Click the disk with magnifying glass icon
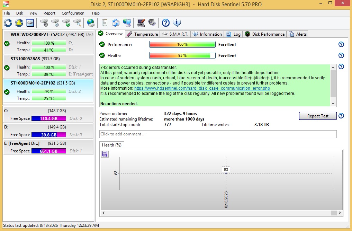Screen dimensions: 352x231 pyautogui.click(x=77, y=23)
